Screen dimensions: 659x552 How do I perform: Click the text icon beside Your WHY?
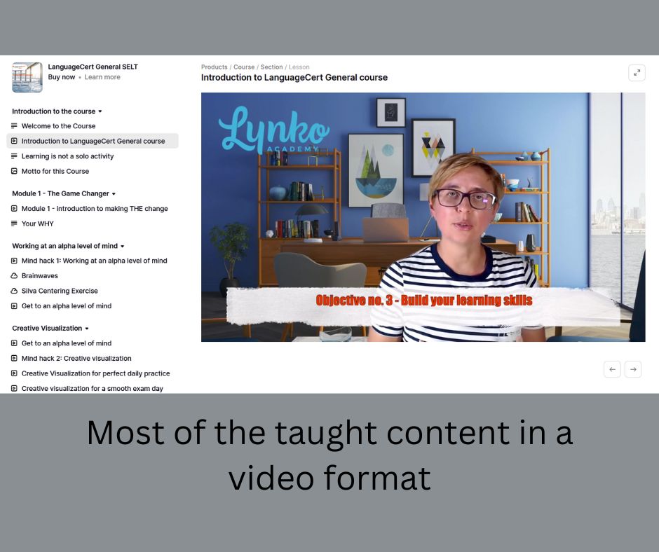point(14,223)
